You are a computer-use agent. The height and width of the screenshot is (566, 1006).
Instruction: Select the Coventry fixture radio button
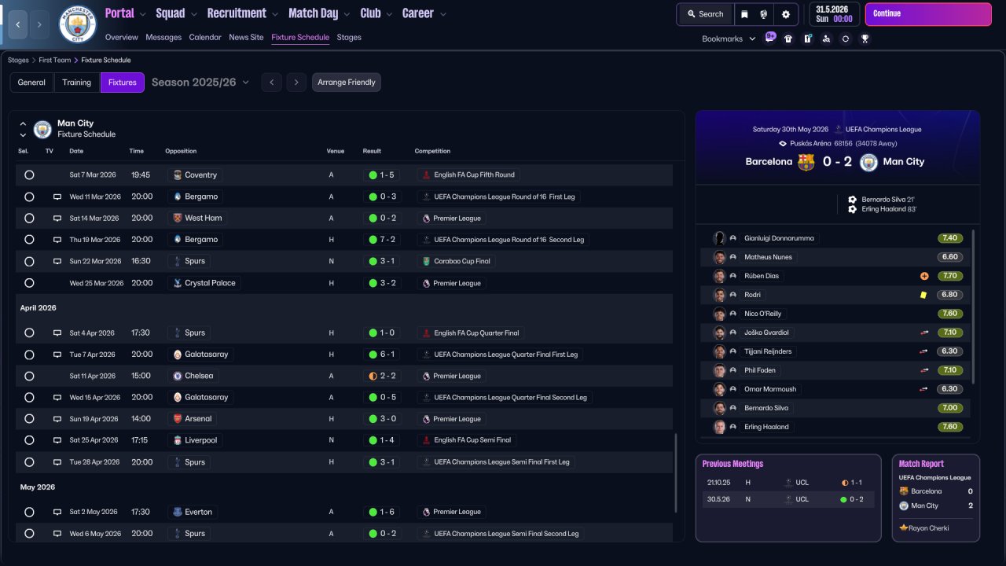click(x=29, y=175)
